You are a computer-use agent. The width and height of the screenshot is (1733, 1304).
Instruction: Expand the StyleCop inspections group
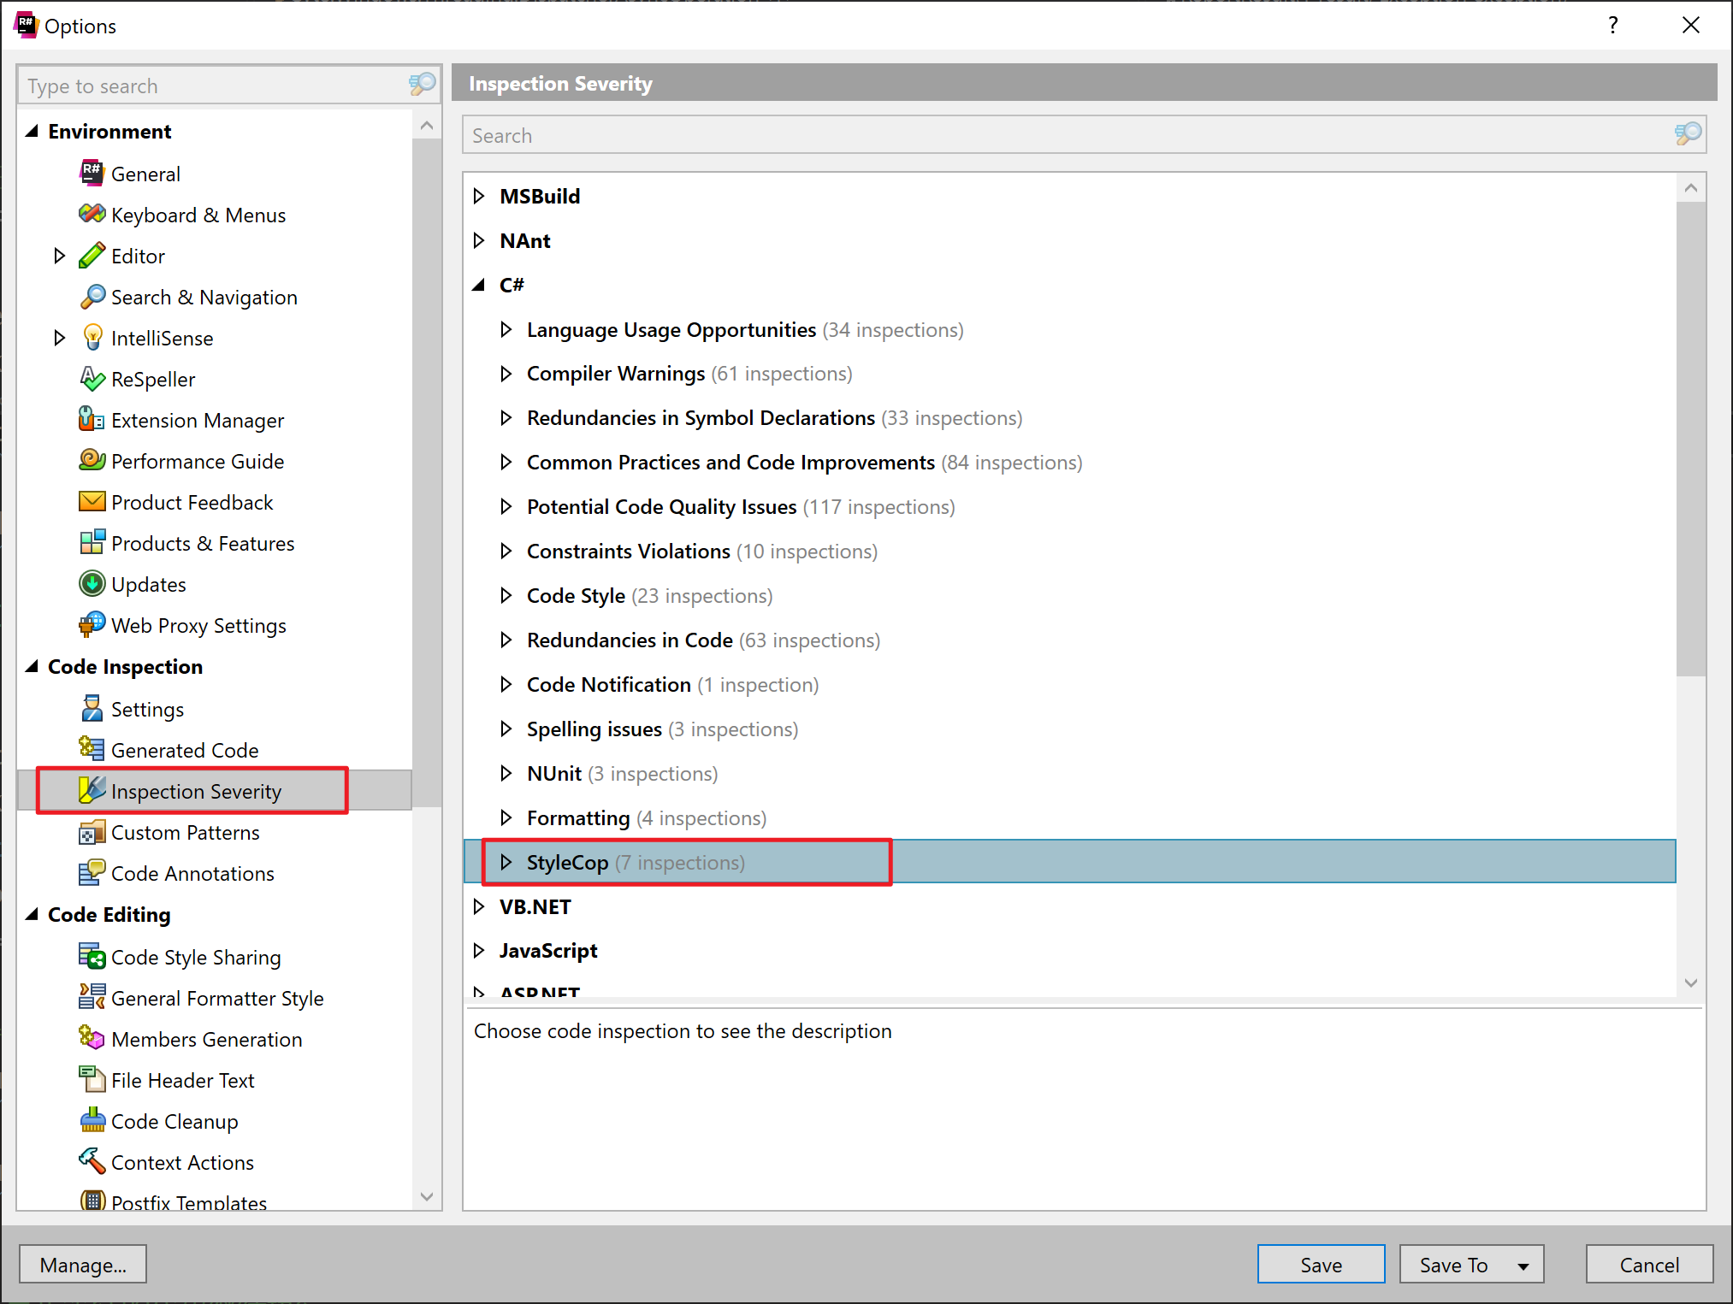[506, 862]
